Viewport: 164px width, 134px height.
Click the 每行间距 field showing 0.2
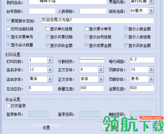pos(142,60)
